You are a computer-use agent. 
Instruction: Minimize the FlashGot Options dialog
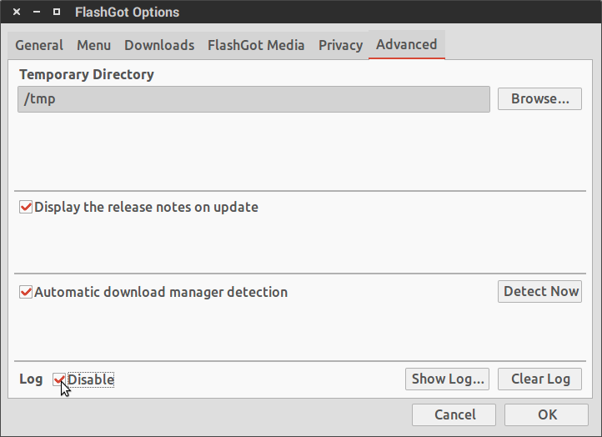point(37,13)
